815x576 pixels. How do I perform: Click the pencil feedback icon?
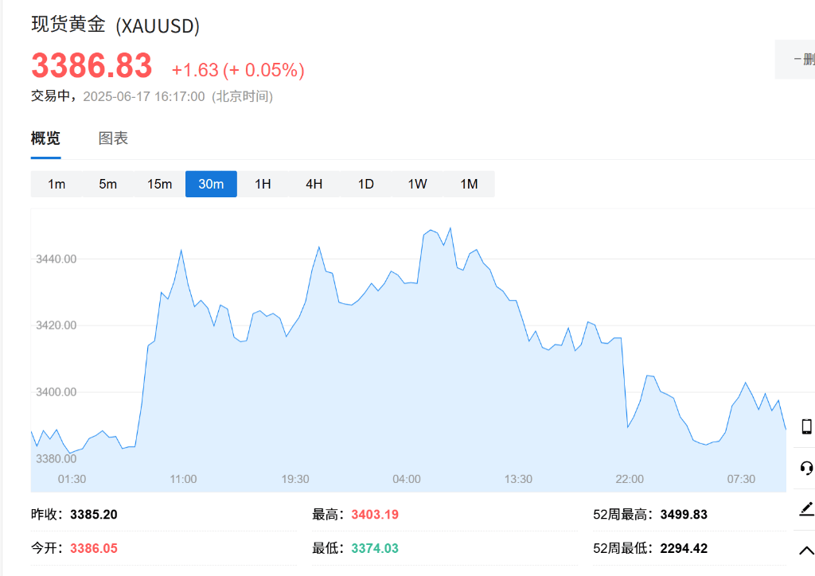(x=806, y=509)
